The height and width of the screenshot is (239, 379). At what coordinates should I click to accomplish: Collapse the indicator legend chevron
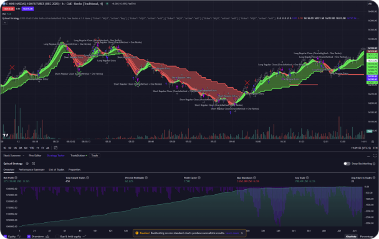pyautogui.click(x=4, y=22)
